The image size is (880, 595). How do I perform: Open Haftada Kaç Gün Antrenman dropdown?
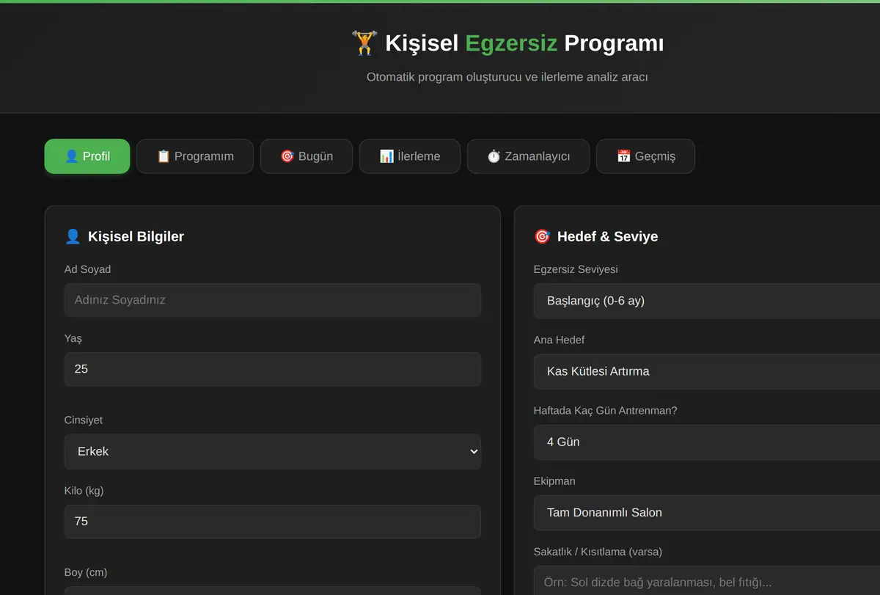[707, 442]
